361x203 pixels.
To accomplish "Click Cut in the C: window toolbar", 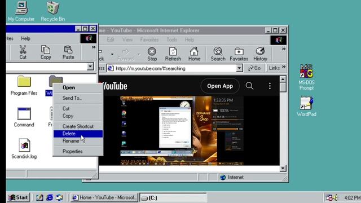I will (23, 52).
